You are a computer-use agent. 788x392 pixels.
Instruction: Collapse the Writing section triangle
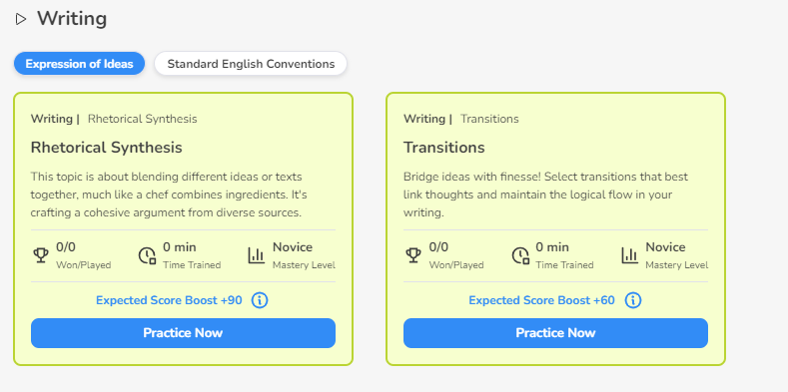(x=21, y=20)
